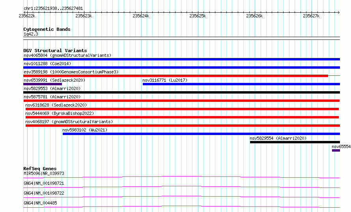Click the 1q42.3 cytogenetic band label
The width and height of the screenshot is (351, 212).
(x=31, y=34)
